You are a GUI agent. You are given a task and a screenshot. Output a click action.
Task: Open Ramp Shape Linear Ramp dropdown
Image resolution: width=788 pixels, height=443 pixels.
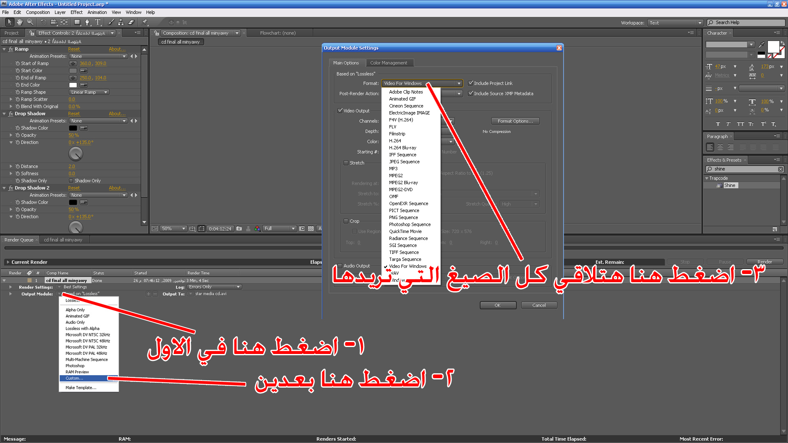89,92
